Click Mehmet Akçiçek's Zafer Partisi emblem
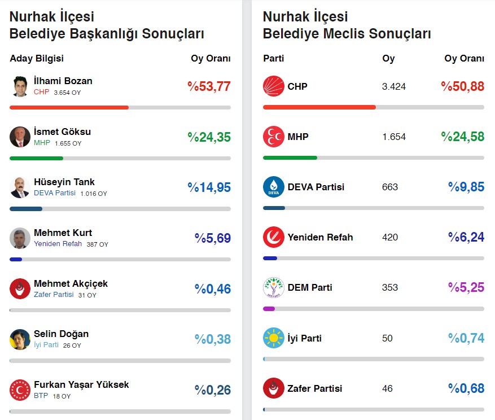Screen dimensions: 495x420 (20, 288)
